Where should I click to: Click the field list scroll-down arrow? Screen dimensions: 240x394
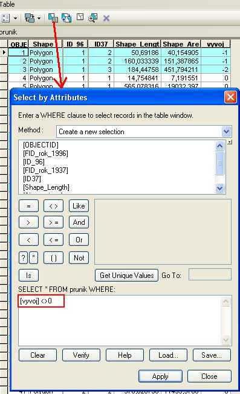click(x=219, y=188)
